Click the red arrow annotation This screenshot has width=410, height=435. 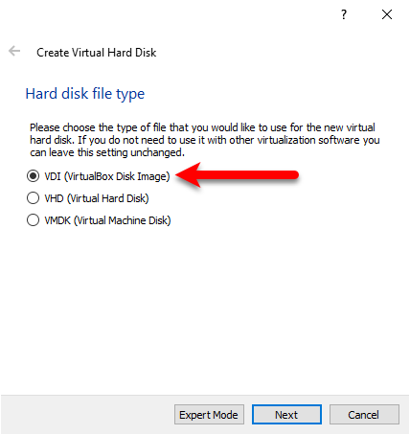point(237,175)
